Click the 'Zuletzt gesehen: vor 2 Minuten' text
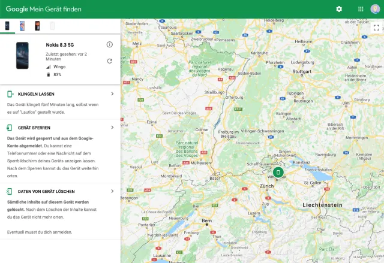The image size is (384, 263). click(66, 56)
